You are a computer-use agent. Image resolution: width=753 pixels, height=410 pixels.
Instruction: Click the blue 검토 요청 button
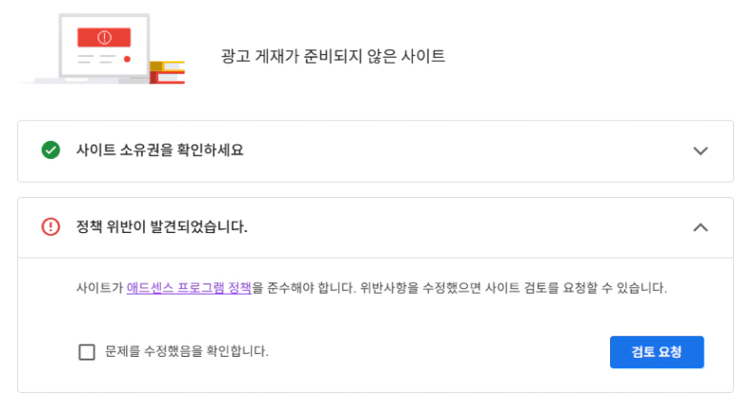(657, 352)
